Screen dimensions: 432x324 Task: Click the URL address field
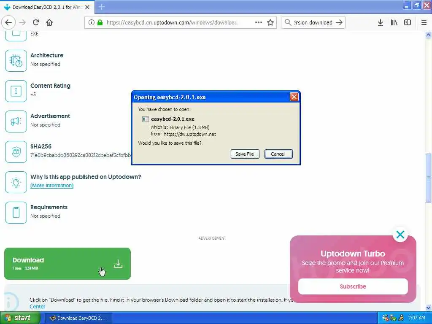click(172, 22)
